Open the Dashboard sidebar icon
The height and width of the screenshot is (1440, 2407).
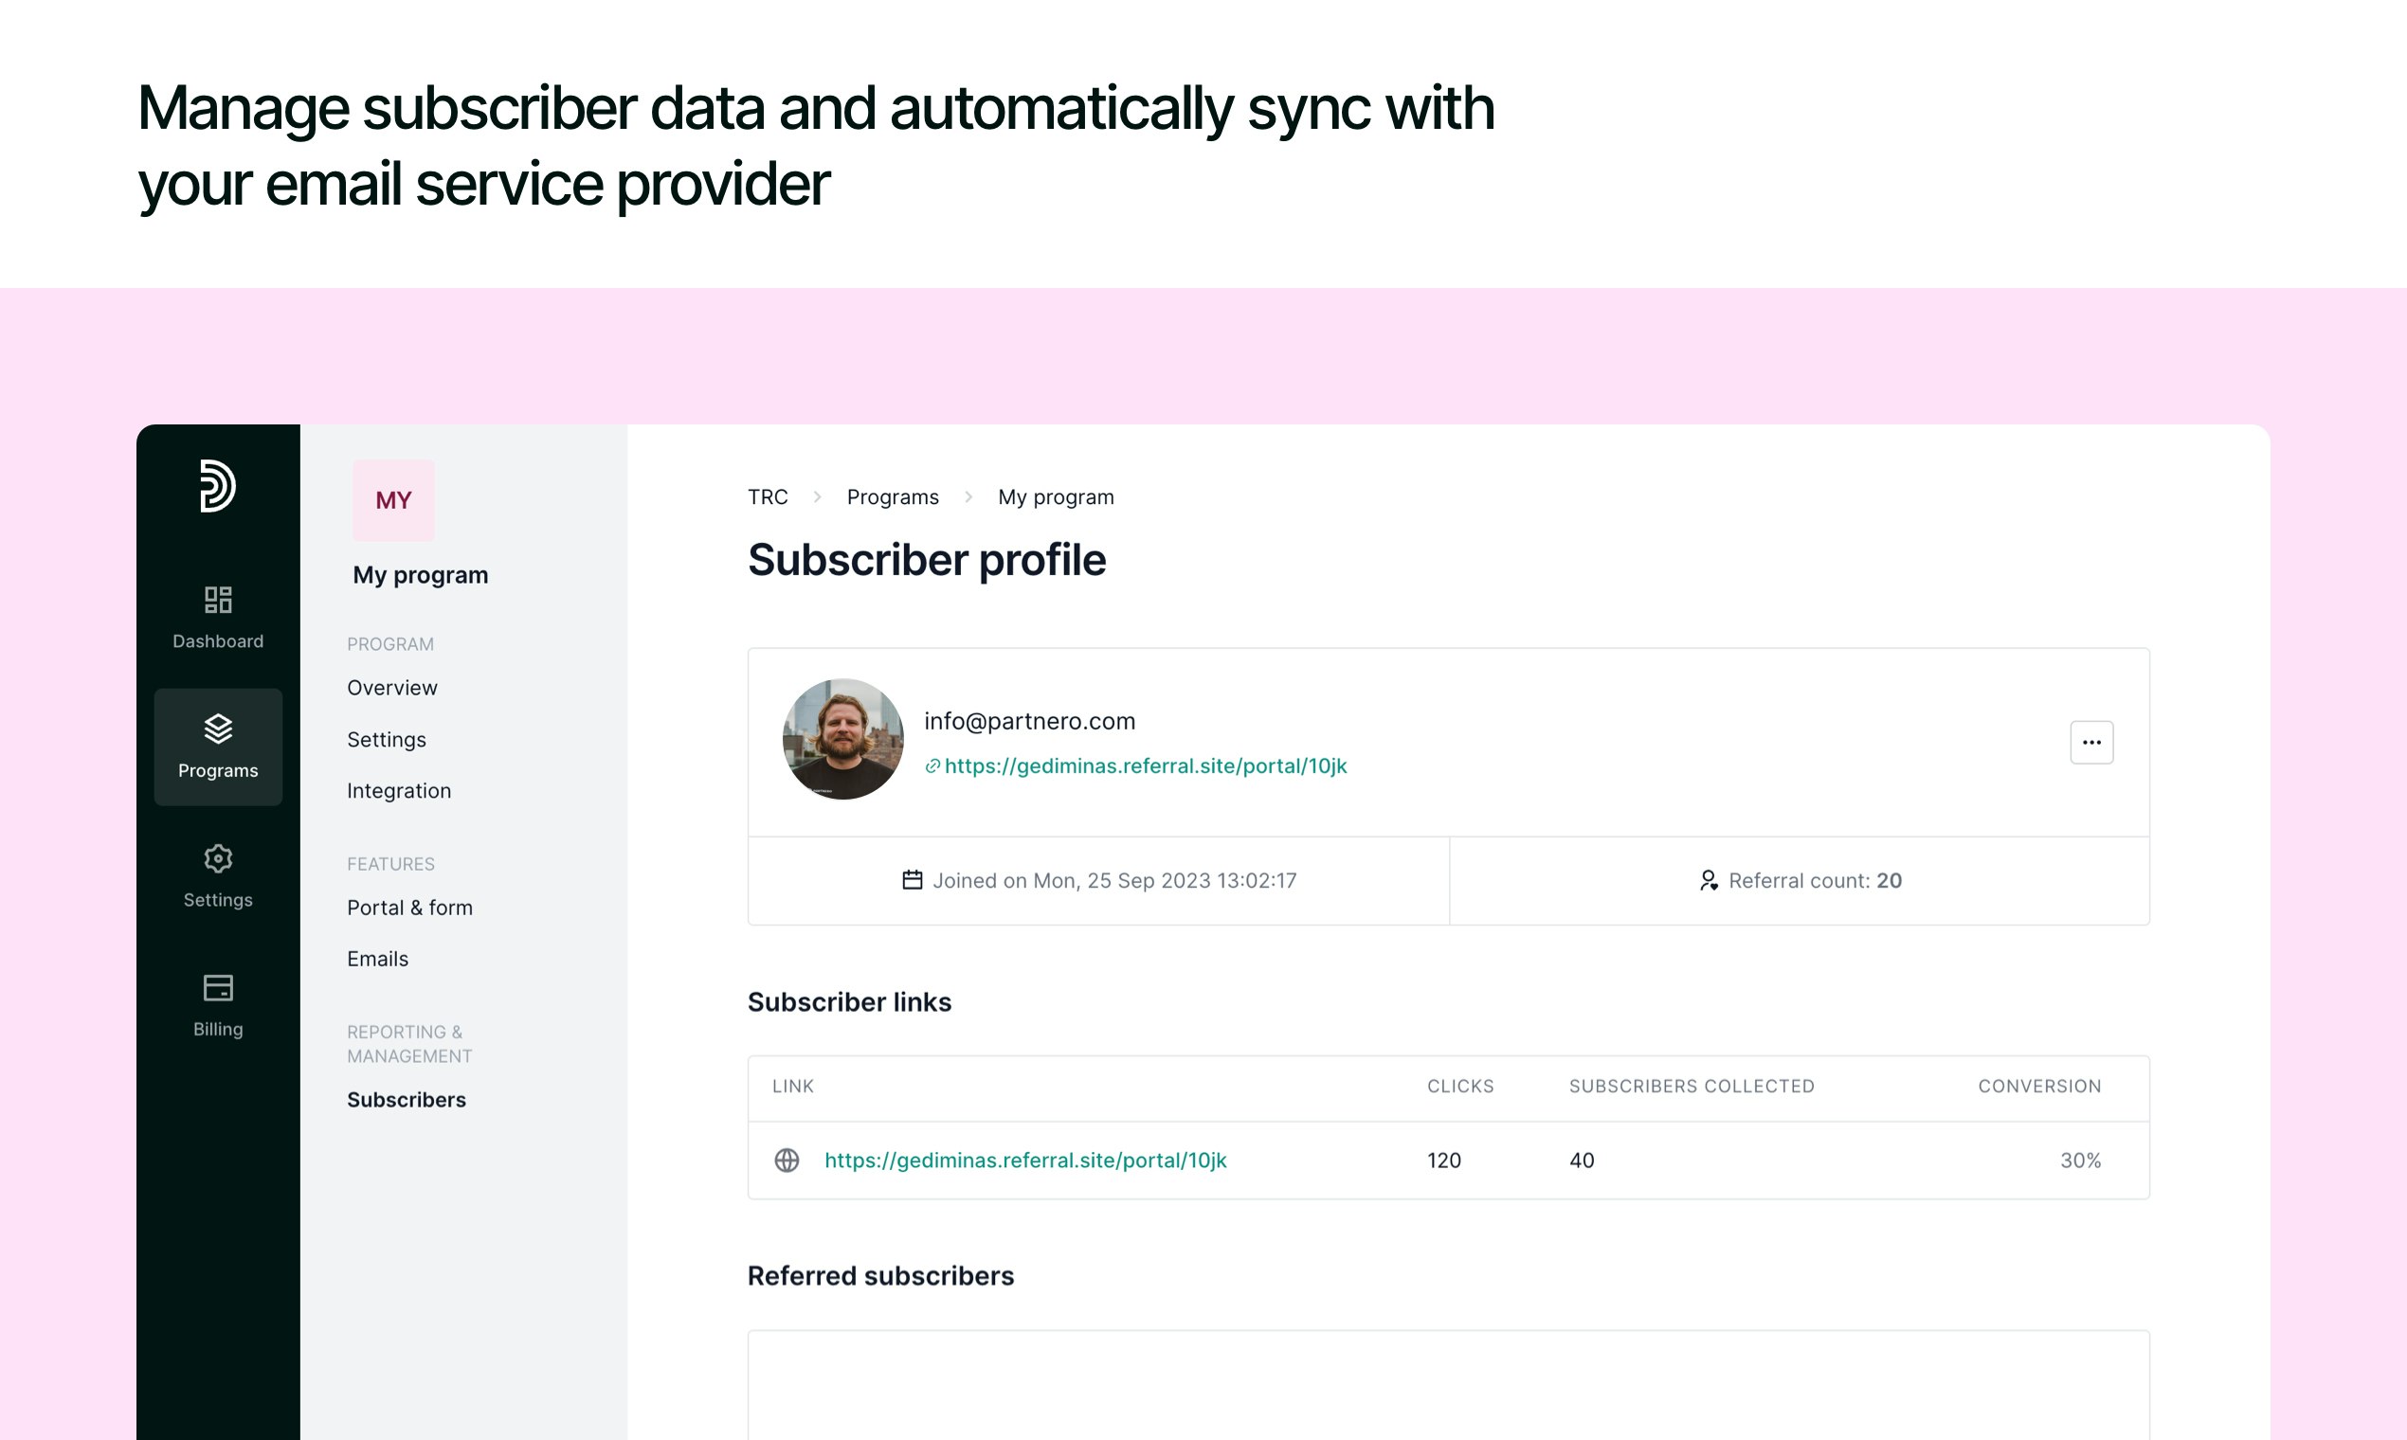click(x=217, y=600)
